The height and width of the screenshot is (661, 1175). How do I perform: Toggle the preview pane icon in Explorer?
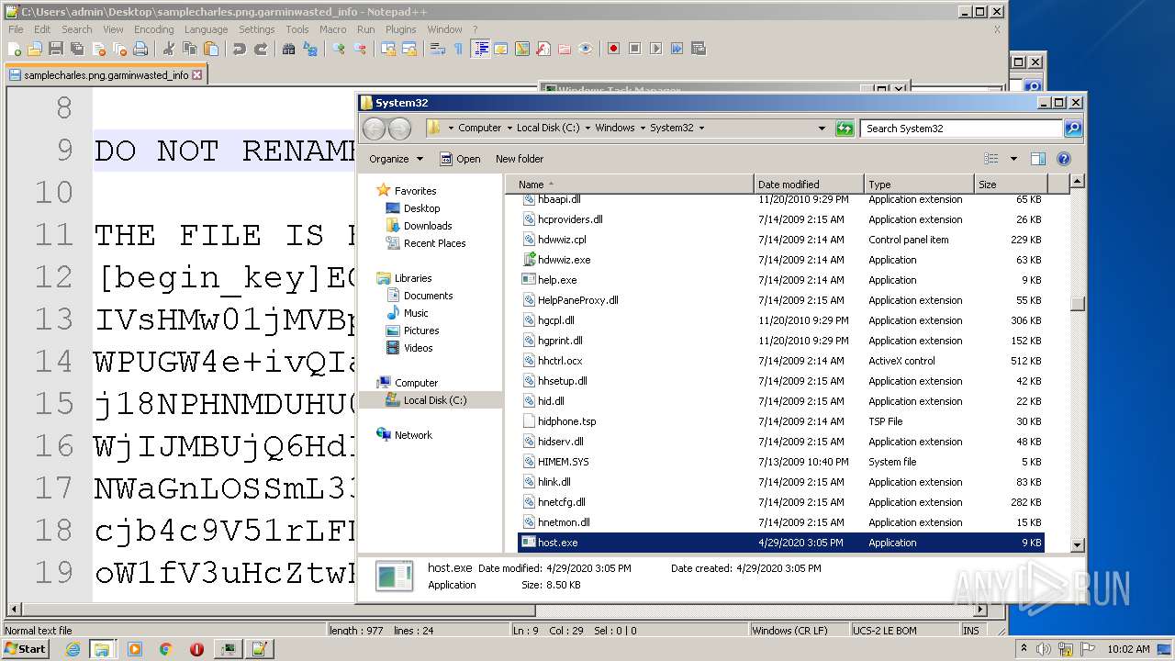coord(1038,159)
